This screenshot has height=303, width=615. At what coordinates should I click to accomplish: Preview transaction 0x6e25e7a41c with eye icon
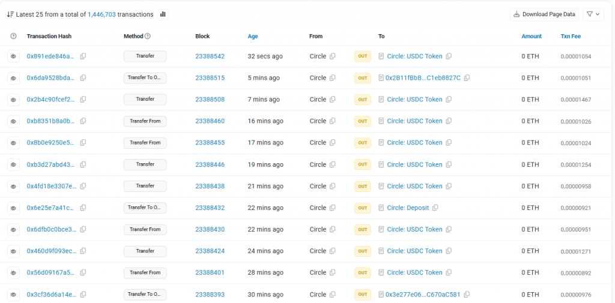[13, 208]
